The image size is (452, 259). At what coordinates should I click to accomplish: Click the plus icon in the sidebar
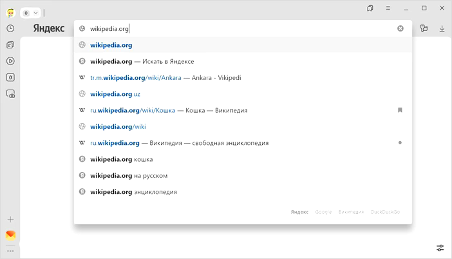tap(10, 220)
